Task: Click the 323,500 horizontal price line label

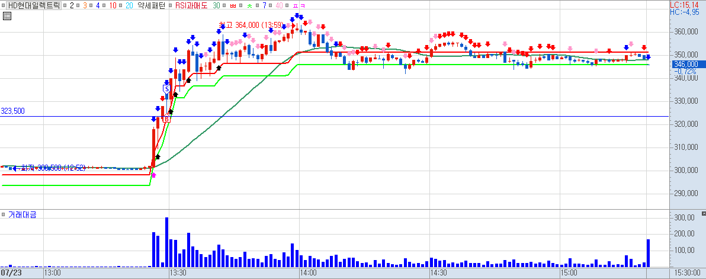Action: point(12,111)
